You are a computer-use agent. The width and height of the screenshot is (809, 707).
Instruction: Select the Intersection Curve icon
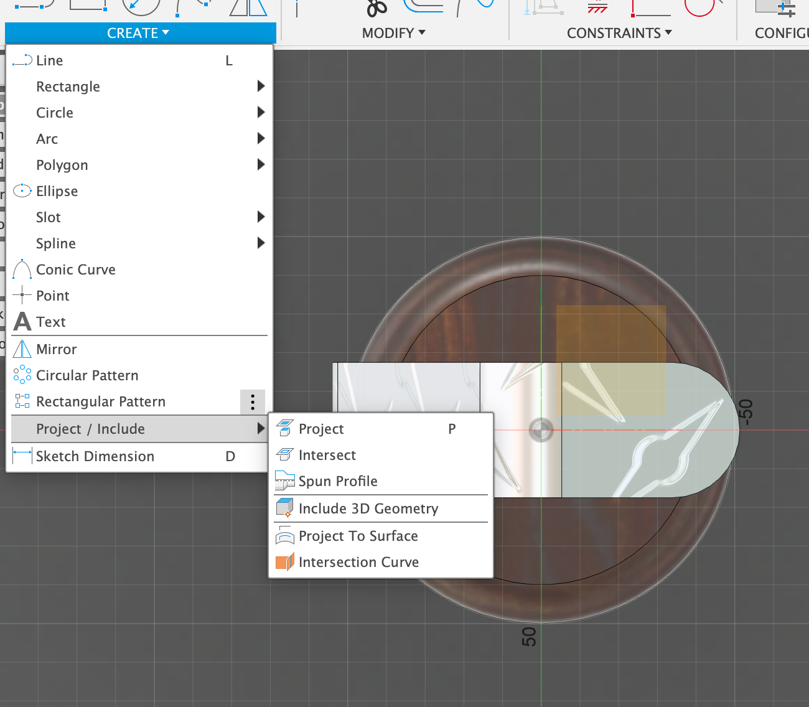284,562
